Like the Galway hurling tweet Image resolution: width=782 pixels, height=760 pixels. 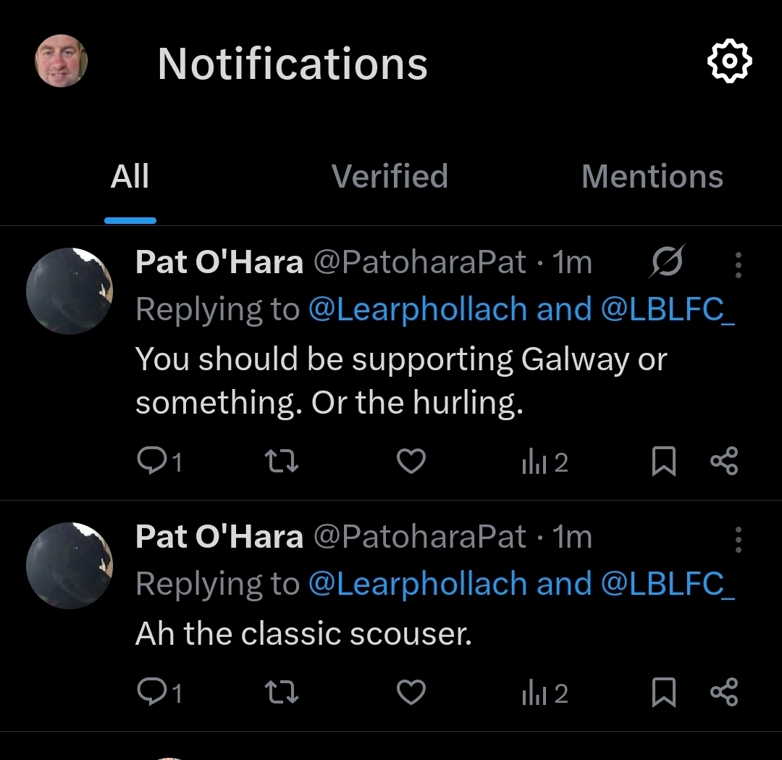(411, 462)
